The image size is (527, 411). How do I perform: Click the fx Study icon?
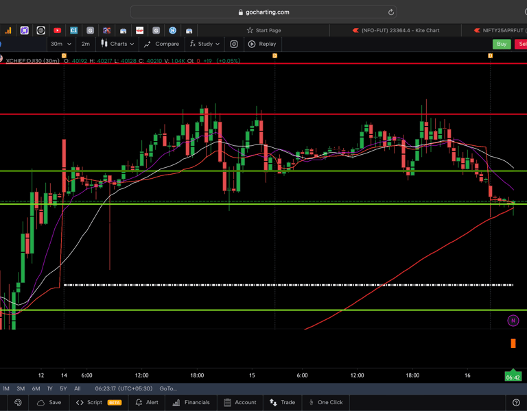pyautogui.click(x=193, y=44)
